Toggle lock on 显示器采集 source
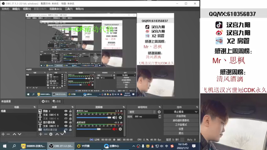 [x=70, y=122]
